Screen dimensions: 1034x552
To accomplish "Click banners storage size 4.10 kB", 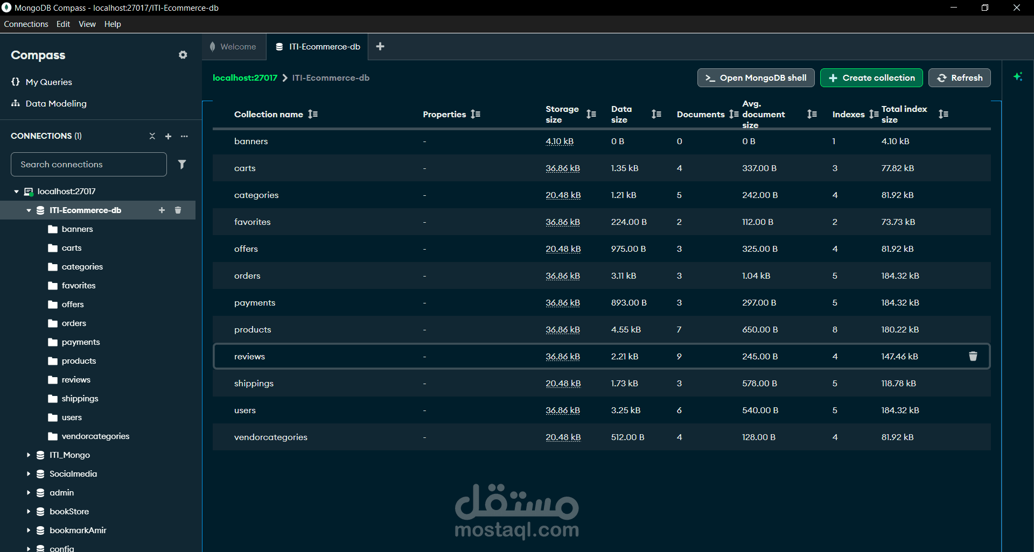I will [x=560, y=141].
